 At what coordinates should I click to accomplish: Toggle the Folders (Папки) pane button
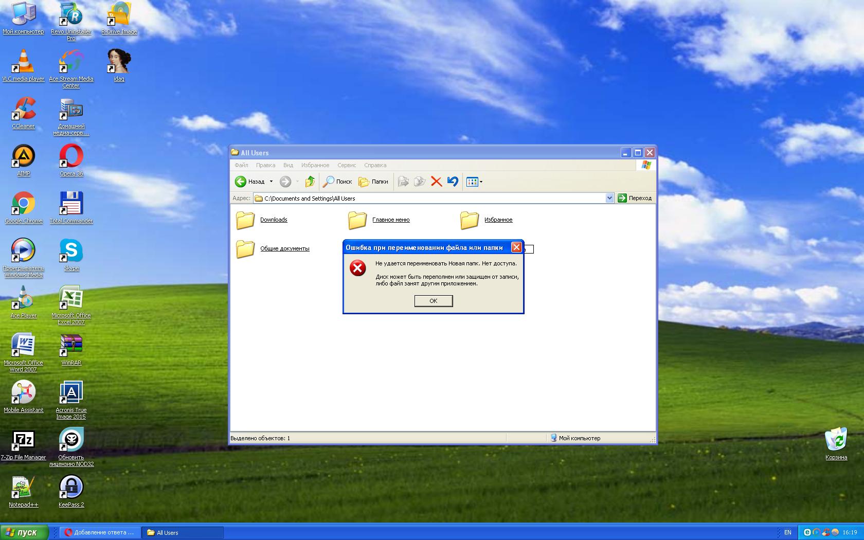coord(373,182)
